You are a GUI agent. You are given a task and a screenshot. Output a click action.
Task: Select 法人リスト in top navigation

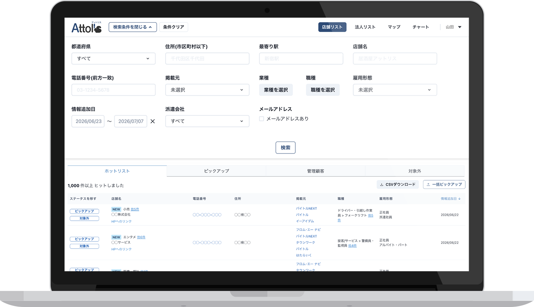click(365, 27)
